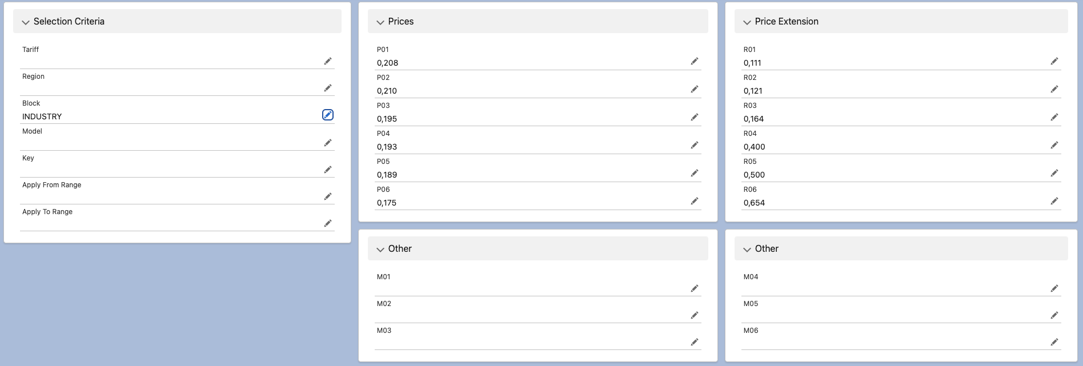Edit R02 price extension pencil icon
The image size is (1083, 366).
[x=1054, y=89]
